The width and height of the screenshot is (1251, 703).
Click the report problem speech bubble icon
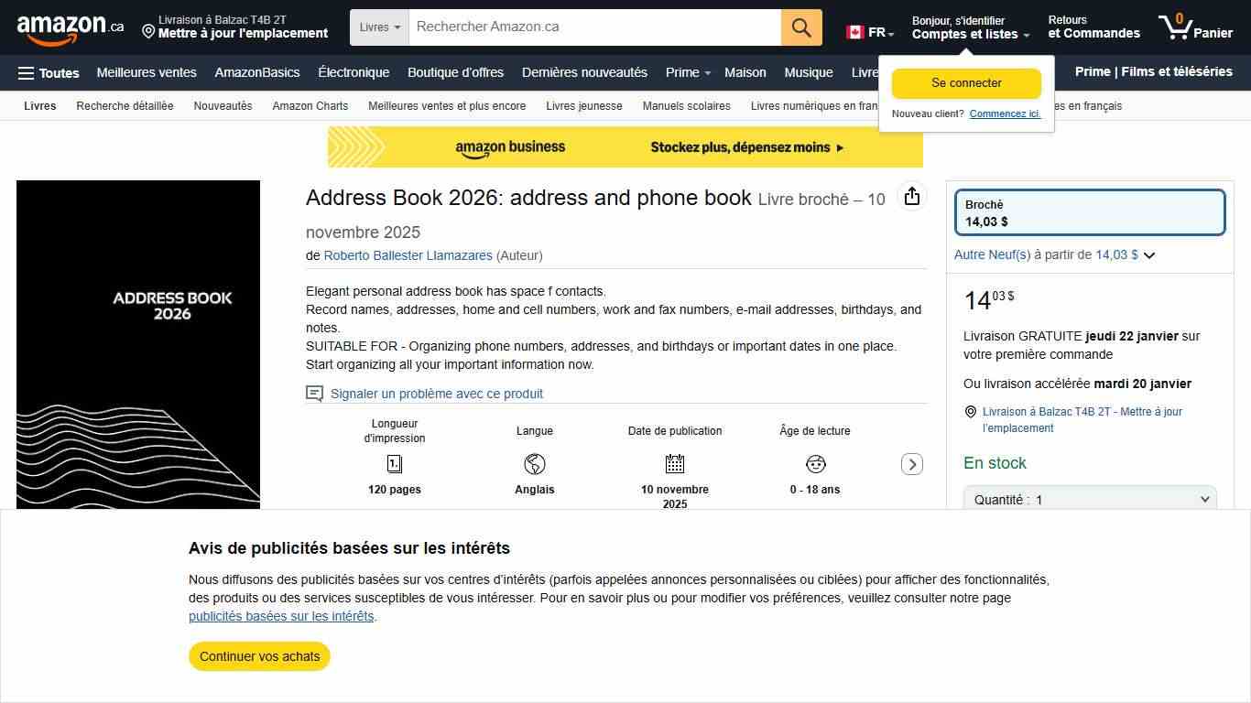click(x=314, y=394)
